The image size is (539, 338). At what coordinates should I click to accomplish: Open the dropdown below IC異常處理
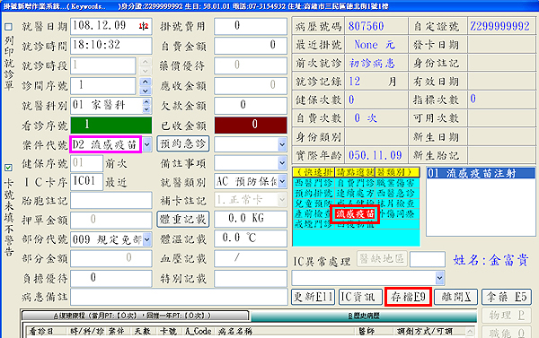tap(439, 278)
